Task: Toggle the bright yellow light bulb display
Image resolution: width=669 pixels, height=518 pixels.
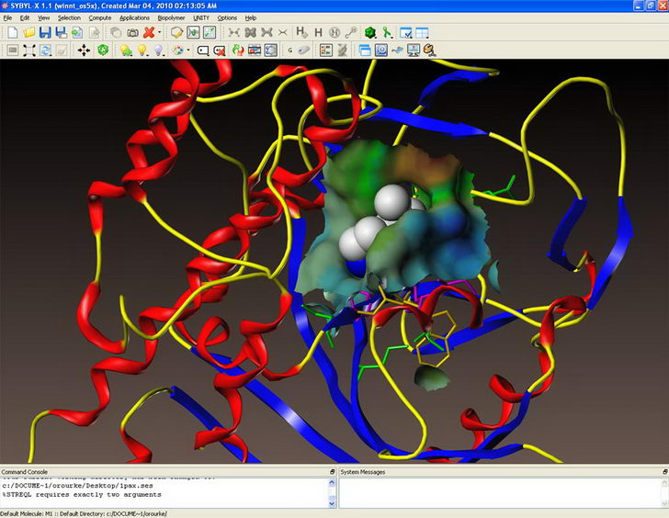Action: (x=142, y=51)
